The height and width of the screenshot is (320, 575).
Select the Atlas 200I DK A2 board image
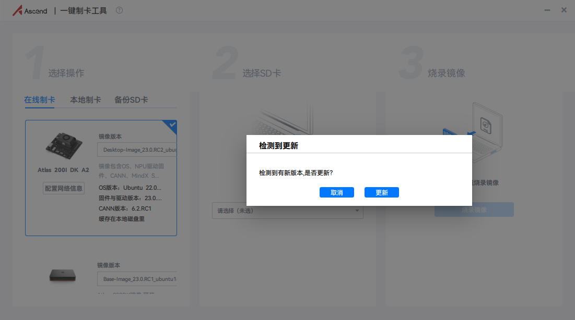pyautogui.click(x=64, y=146)
